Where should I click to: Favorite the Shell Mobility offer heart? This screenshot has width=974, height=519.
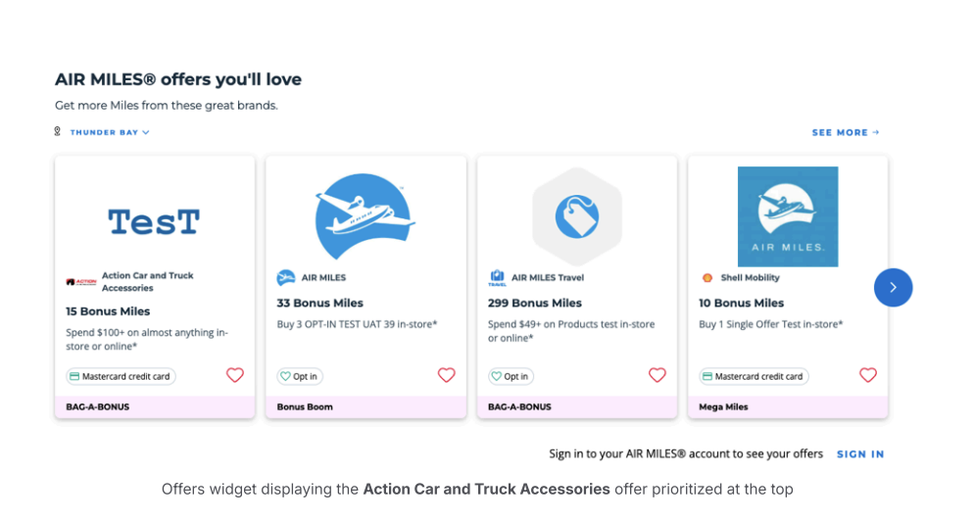pos(868,375)
